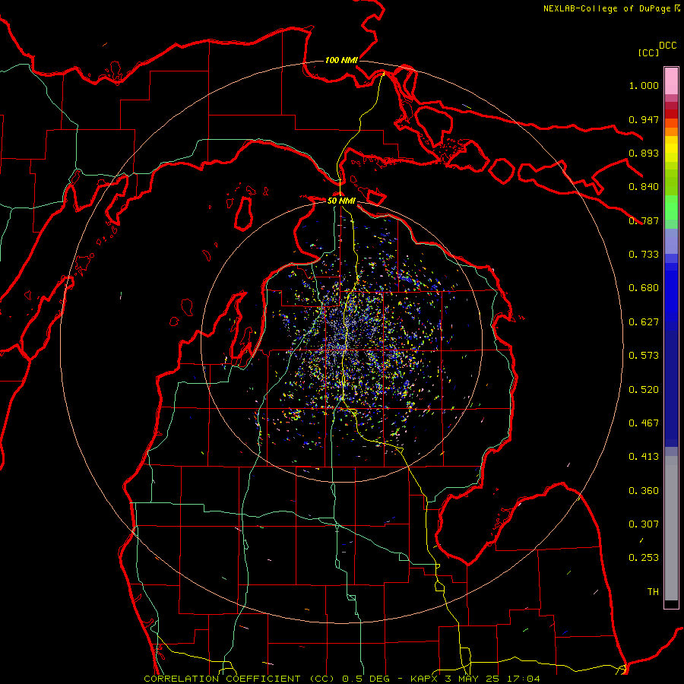Click the 0.680 legend value
684x684 pixels.
click(644, 288)
